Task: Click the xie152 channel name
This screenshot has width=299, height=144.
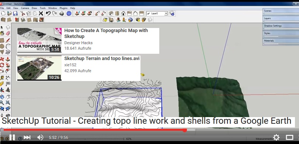Action: [70, 65]
